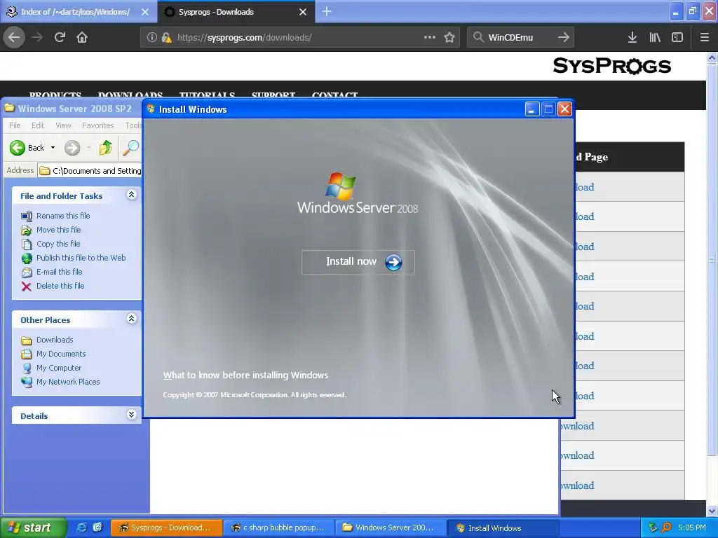Open page actions three-dot menu
Viewport: 718px width, 538px height.
click(430, 38)
